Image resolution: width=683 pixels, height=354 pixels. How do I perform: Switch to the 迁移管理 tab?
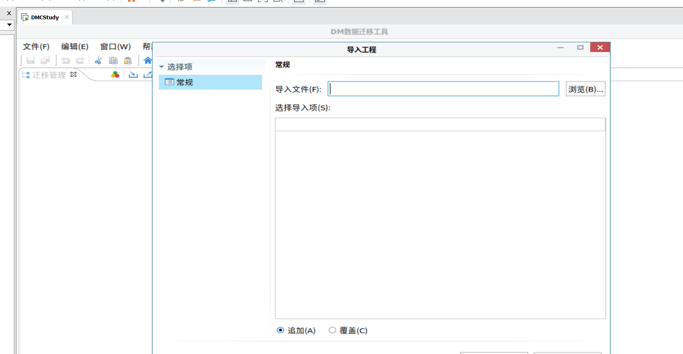(x=49, y=75)
